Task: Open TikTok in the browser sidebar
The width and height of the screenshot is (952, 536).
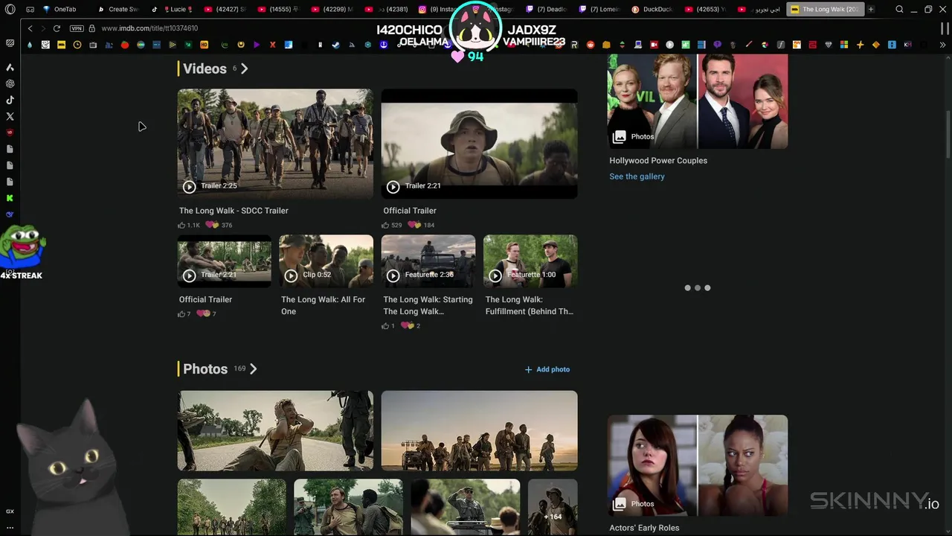Action: (x=10, y=100)
